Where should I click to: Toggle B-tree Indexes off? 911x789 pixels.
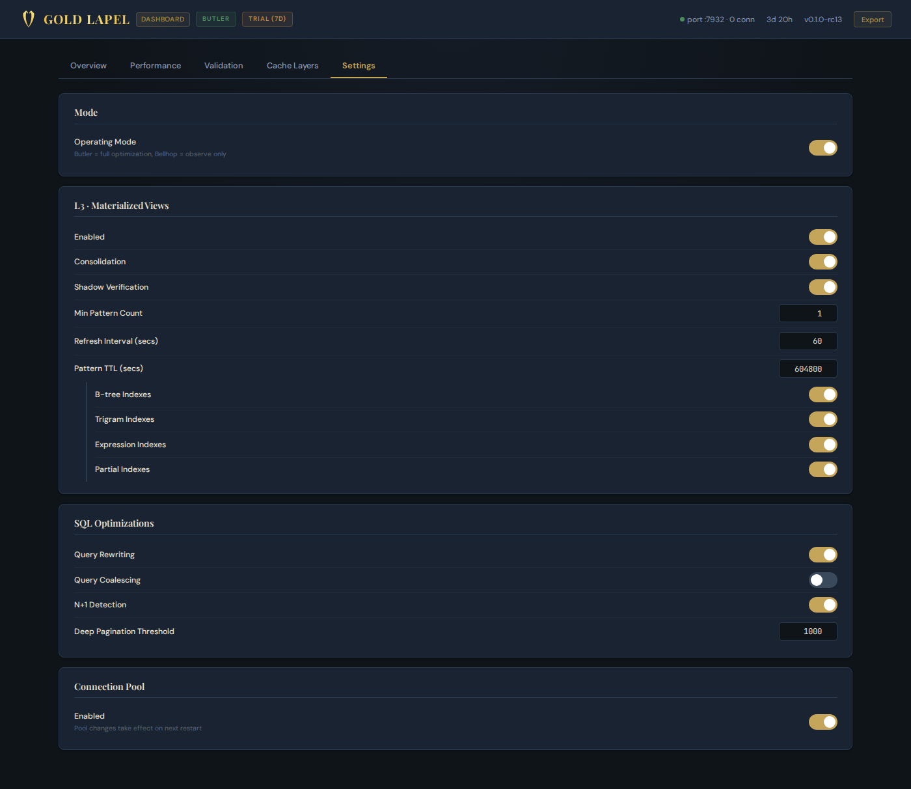coord(823,394)
